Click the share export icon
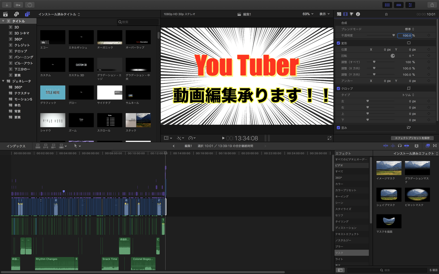The height and width of the screenshot is (274, 439). click(x=432, y=5)
